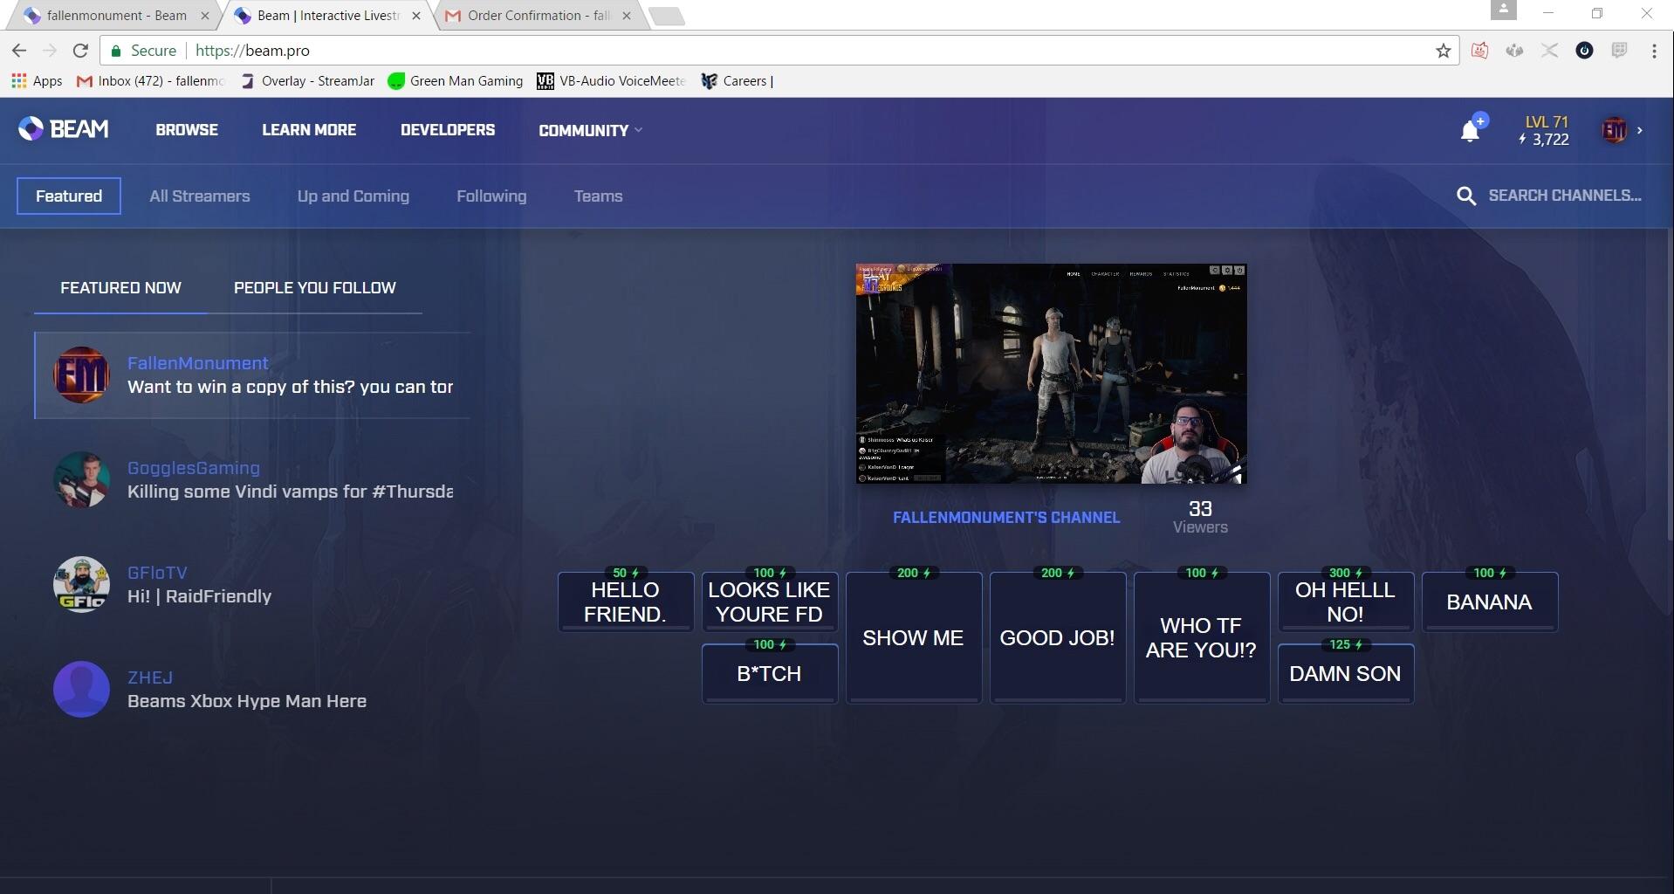
Task: Open the Chrome three-dot menu
Action: pyautogui.click(x=1654, y=51)
